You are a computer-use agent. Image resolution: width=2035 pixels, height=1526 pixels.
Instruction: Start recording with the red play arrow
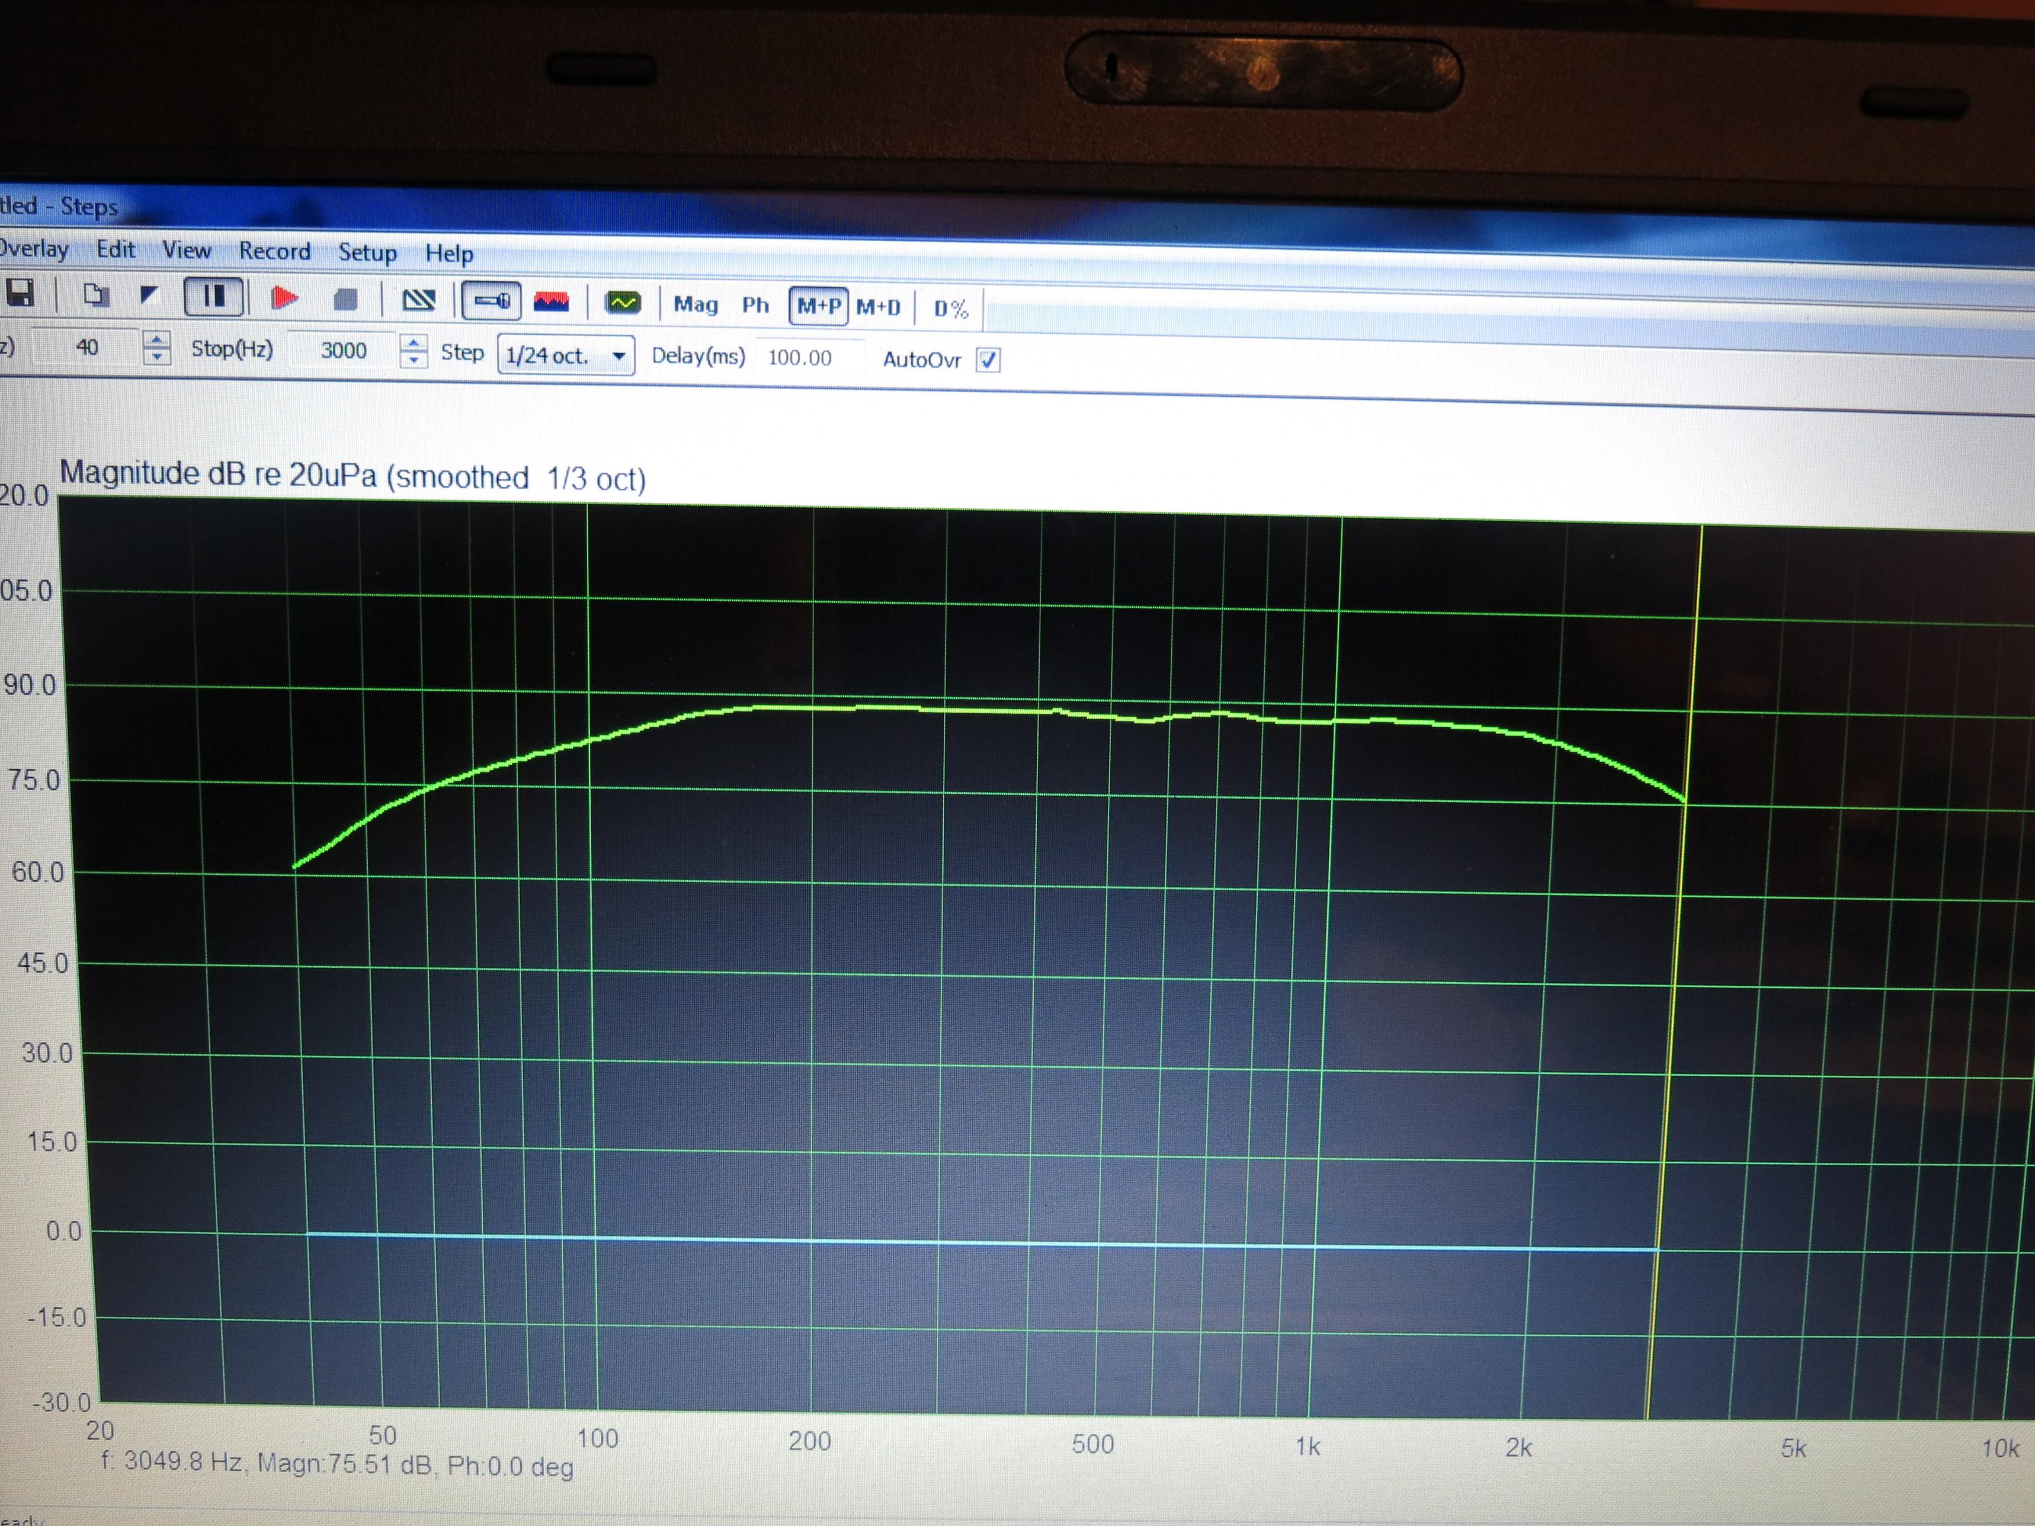click(x=284, y=298)
